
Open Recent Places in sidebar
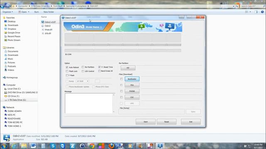pos(12,36)
